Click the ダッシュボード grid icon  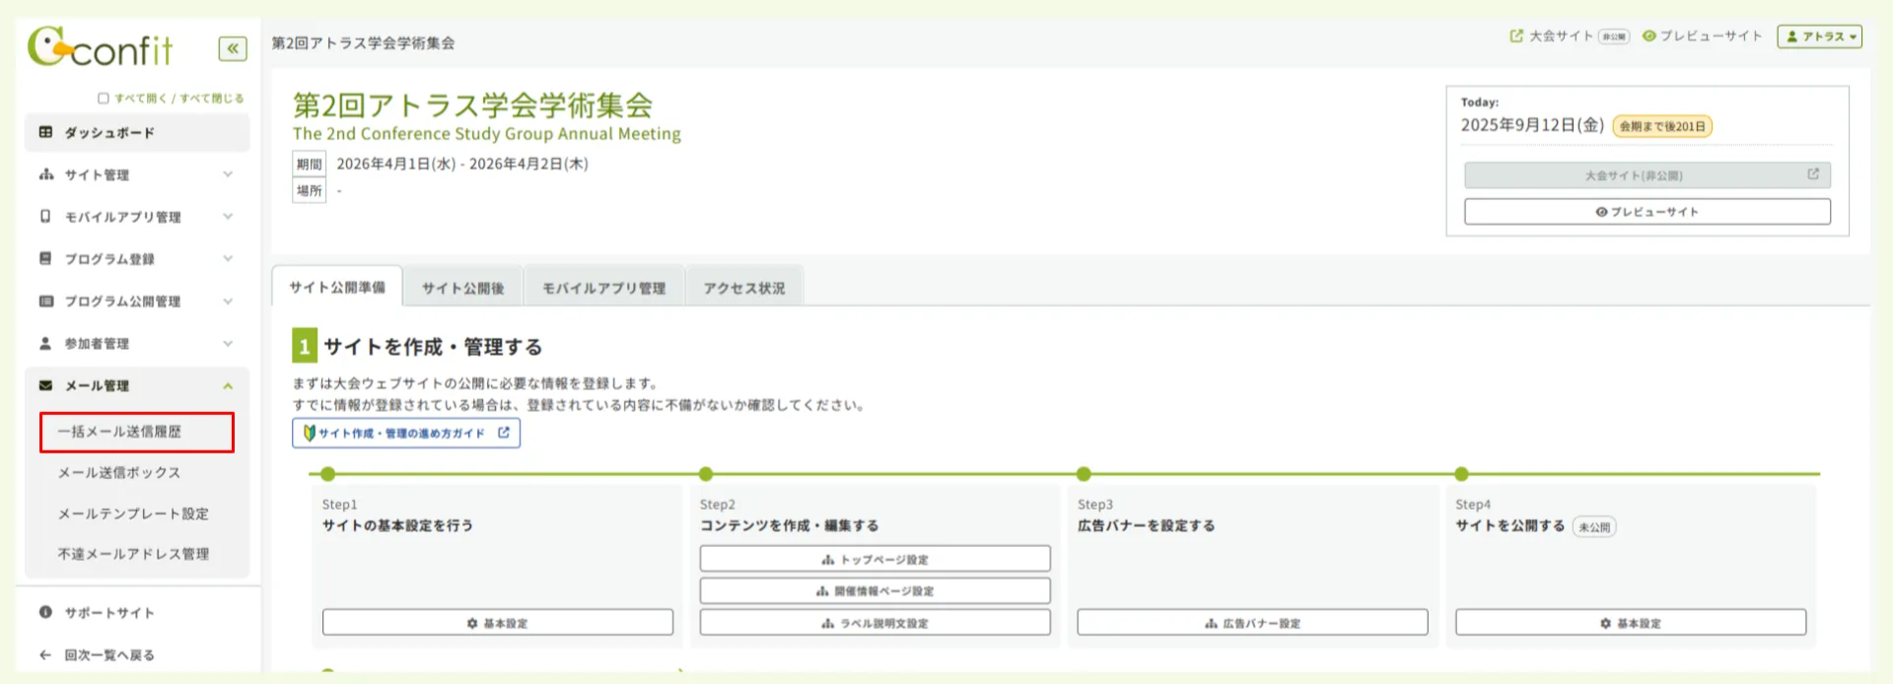click(x=45, y=132)
